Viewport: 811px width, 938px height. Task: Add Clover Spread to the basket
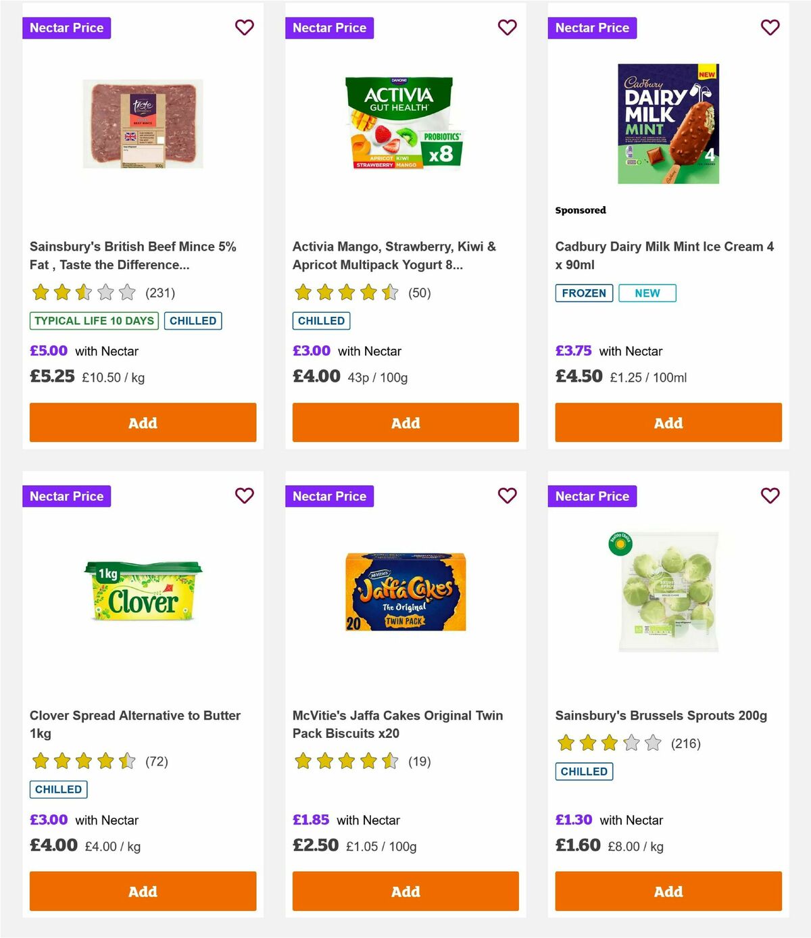click(142, 891)
